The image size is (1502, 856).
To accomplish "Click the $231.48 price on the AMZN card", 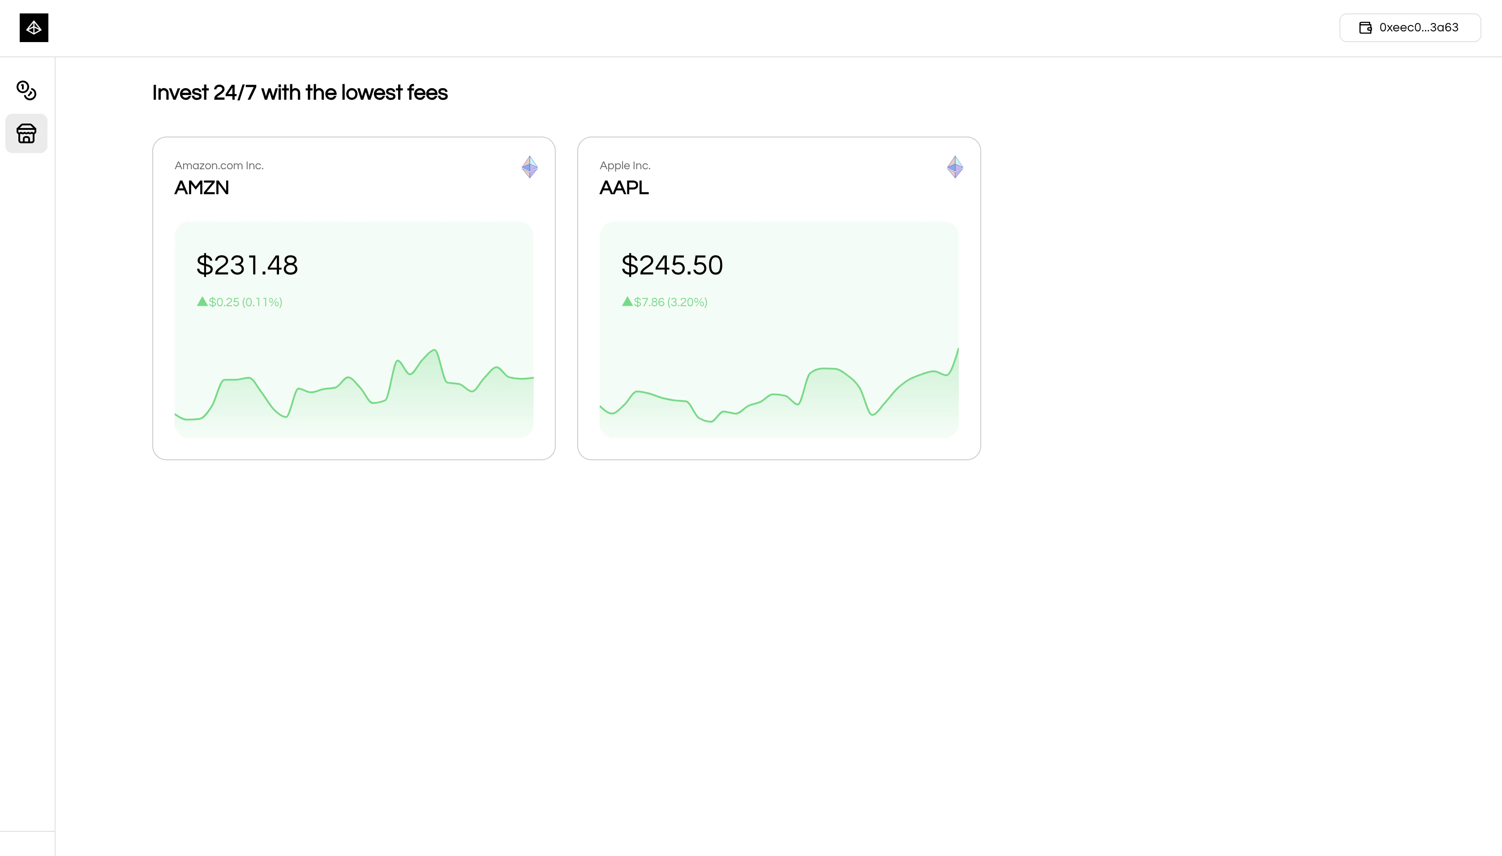I will pos(246,265).
